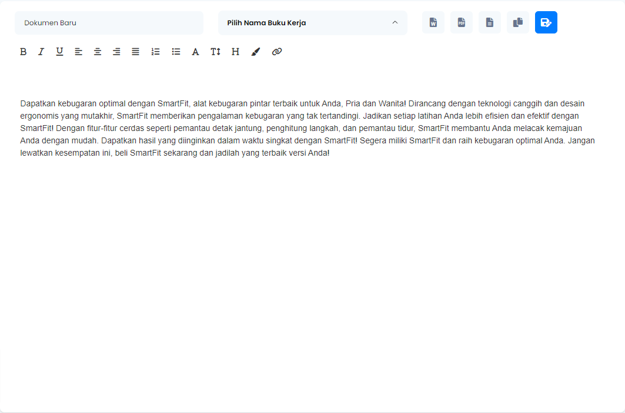Toggle underline formatting
The height and width of the screenshot is (413, 625).
59,52
